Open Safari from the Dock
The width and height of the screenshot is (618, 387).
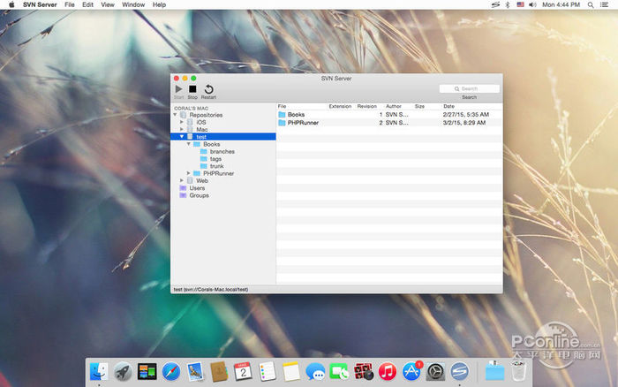(x=170, y=372)
